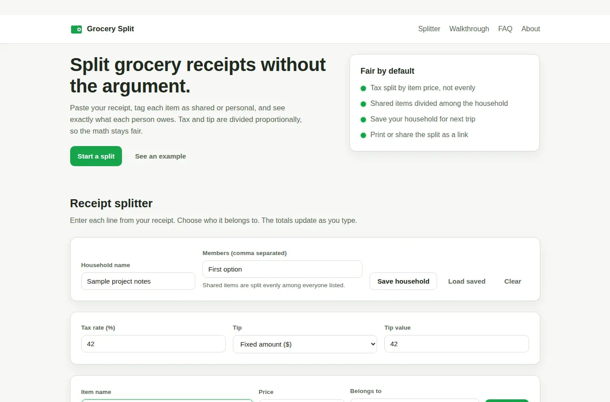Viewport: 610px width, 402px height.
Task: Open the FAQ nav link
Action: [505, 29]
